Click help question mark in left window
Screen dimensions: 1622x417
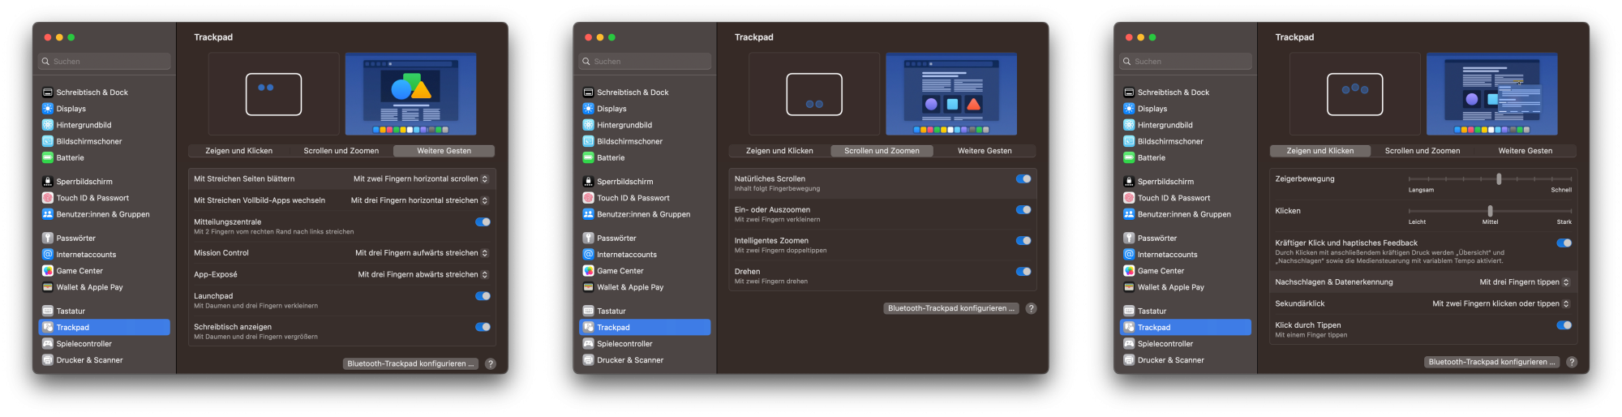(491, 363)
